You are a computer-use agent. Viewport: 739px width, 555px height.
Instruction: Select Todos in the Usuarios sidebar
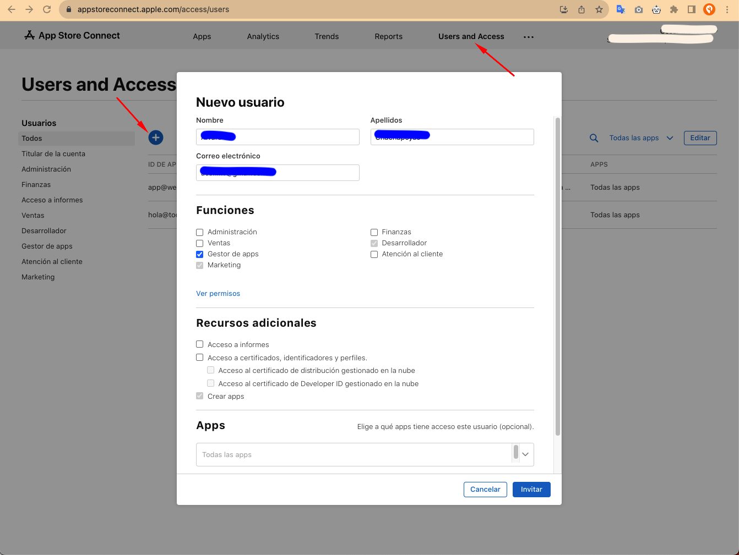coord(77,139)
